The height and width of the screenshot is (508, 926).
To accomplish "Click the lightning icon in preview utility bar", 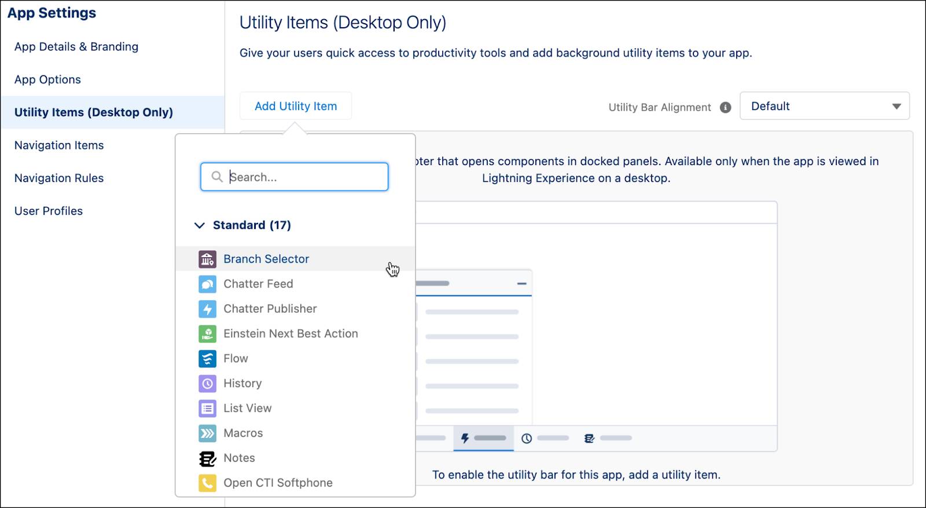I will [465, 438].
